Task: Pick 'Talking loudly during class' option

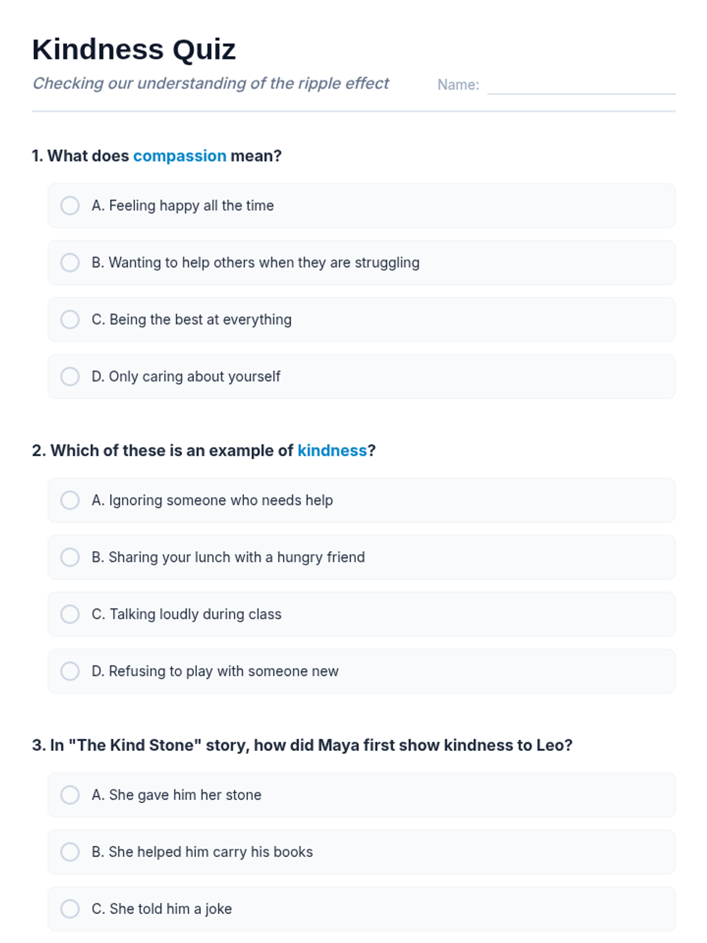Action: pyautogui.click(x=70, y=614)
